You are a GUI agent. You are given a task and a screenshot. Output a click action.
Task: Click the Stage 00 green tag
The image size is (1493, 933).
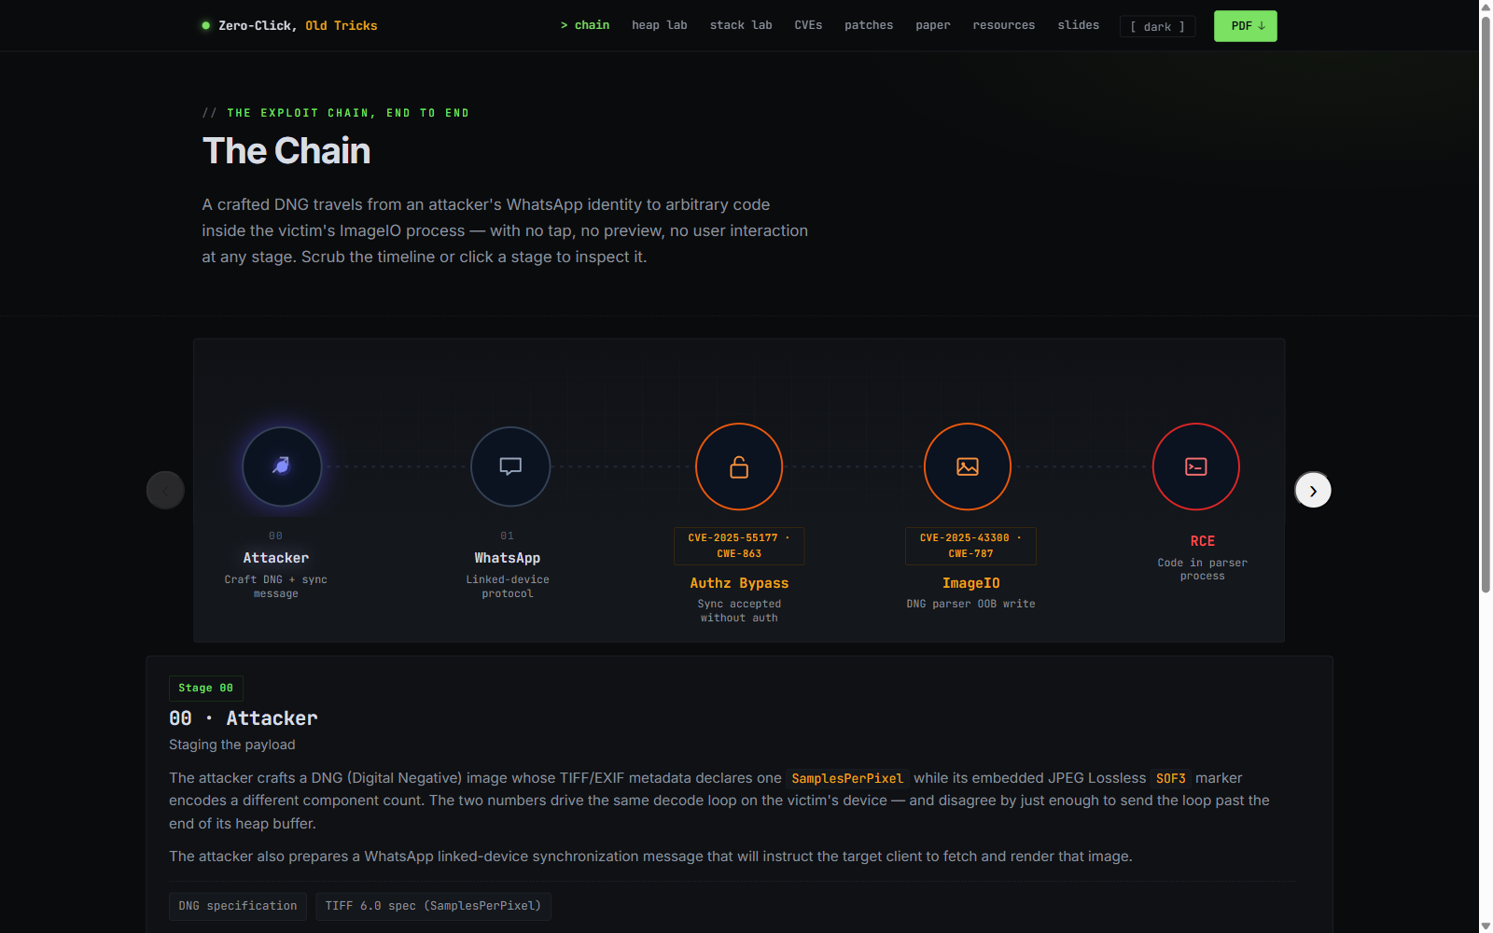(206, 688)
